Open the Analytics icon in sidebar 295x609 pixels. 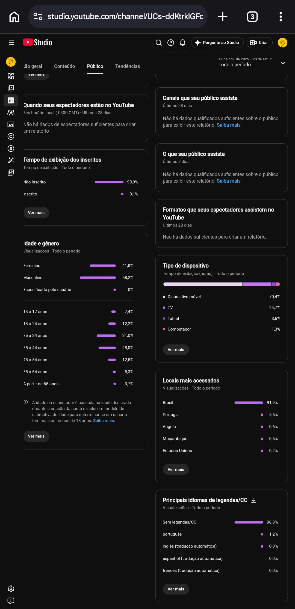pos(11,100)
